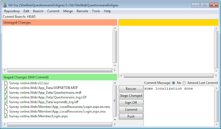The width and height of the screenshot is (221, 129).
Task: Select the New Commit radio button
Action: 173,83
